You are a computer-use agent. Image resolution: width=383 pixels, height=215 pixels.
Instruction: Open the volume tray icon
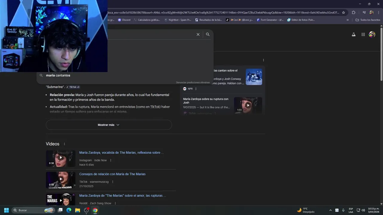363,210
